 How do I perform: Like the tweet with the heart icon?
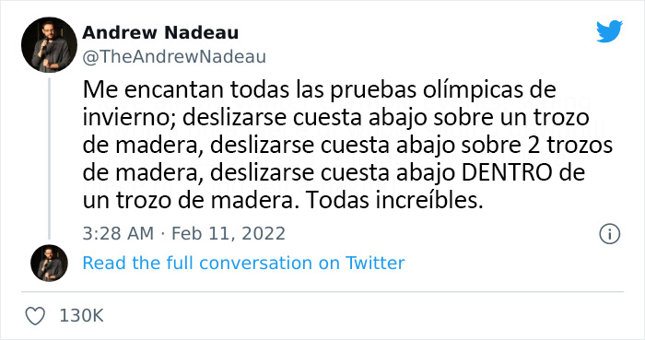pos(35,316)
